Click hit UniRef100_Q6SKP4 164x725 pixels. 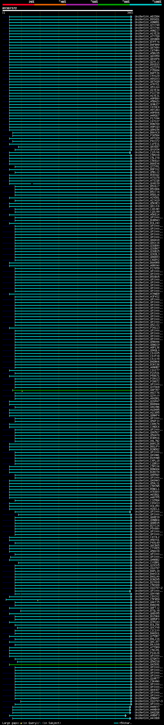click(147, 59)
